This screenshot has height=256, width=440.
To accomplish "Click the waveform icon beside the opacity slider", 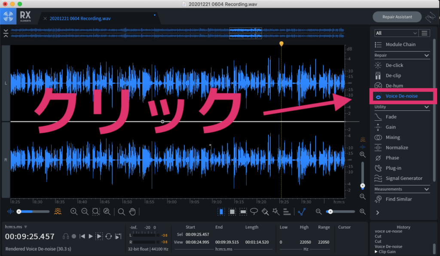I will tap(10, 211).
